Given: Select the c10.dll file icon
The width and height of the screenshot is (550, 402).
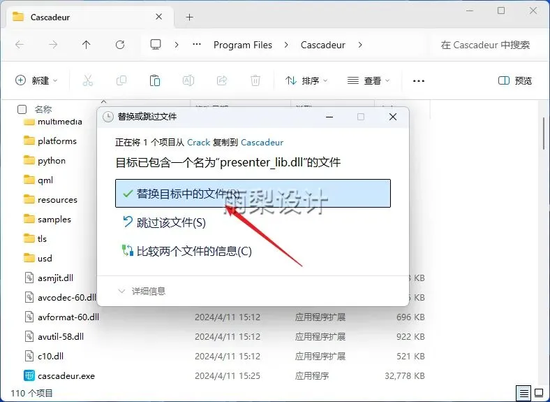Looking at the screenshot, I should pos(29,356).
